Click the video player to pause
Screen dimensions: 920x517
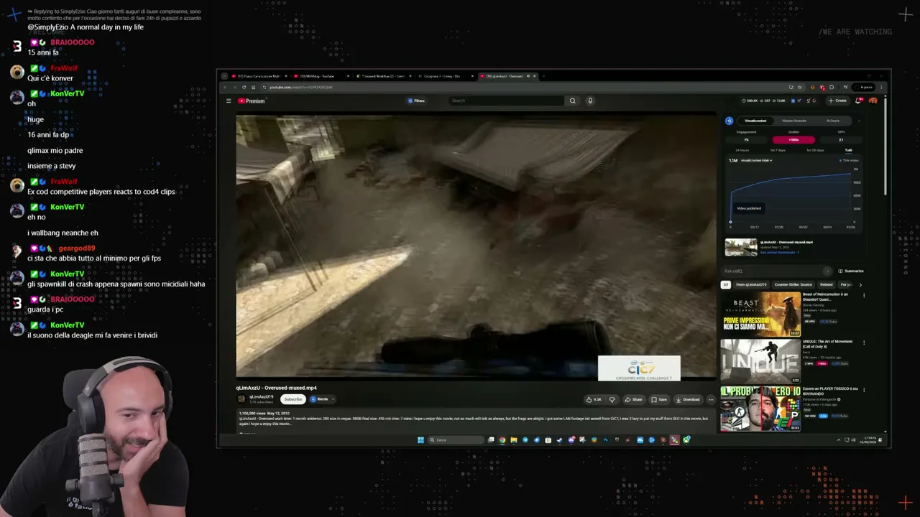pos(477,246)
